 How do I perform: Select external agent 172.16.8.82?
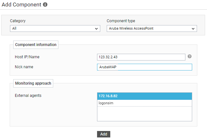[144, 96]
